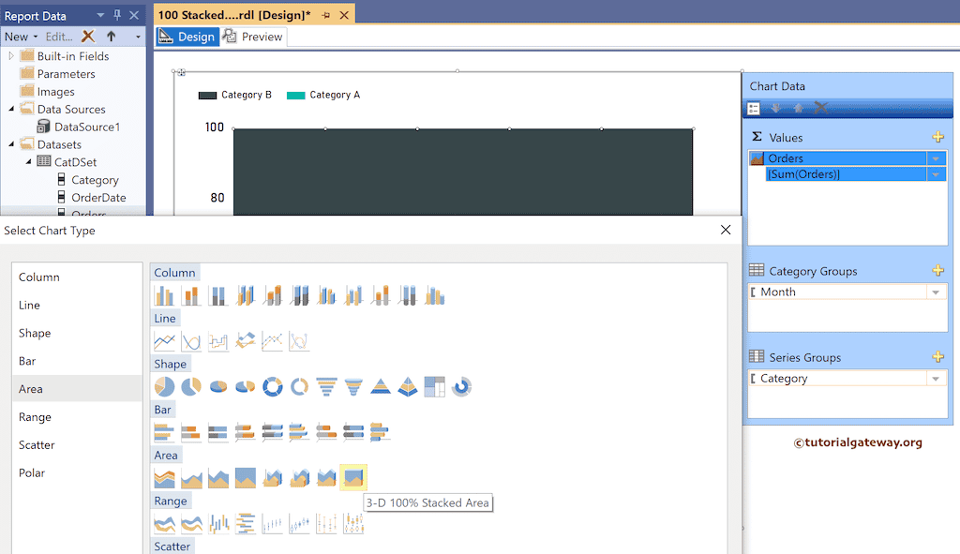Choose the Stacked Bar chart icon
Screen dimensions: 960x554
pos(191,432)
